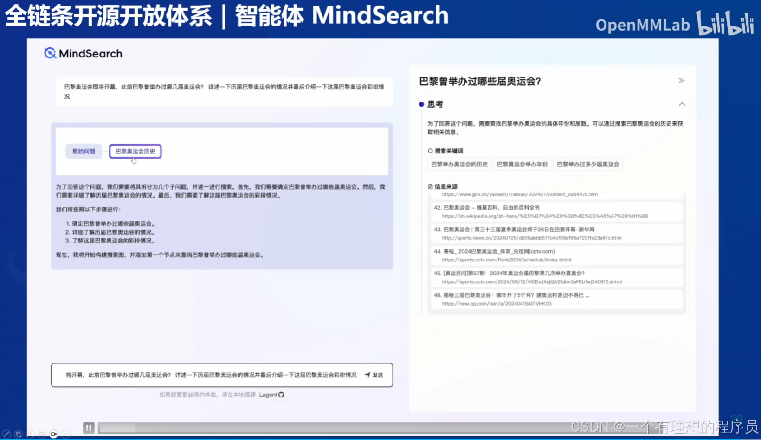Click step text 详细了解历届巴黎奥运会的情况

[x=113, y=232]
